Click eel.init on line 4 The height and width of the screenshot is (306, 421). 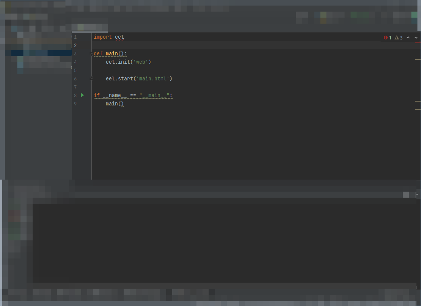click(118, 62)
